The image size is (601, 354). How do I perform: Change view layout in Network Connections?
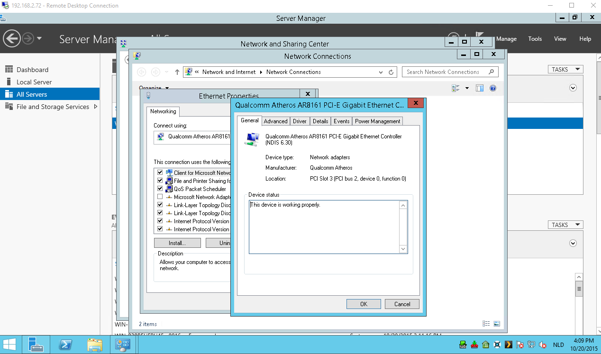tap(456, 88)
